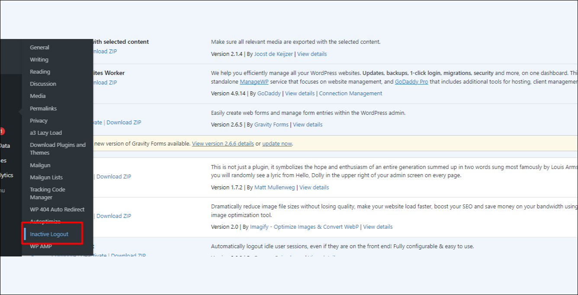The height and width of the screenshot is (295, 578).
Task: View details for Gravity Forms version 2.6.5
Action: (x=308, y=124)
